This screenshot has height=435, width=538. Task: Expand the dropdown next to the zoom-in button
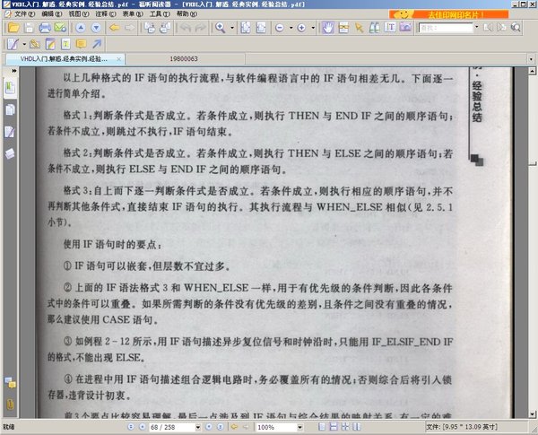click(313, 28)
